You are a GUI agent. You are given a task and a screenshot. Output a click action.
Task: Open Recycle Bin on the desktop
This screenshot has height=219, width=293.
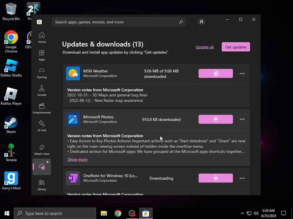(11, 11)
